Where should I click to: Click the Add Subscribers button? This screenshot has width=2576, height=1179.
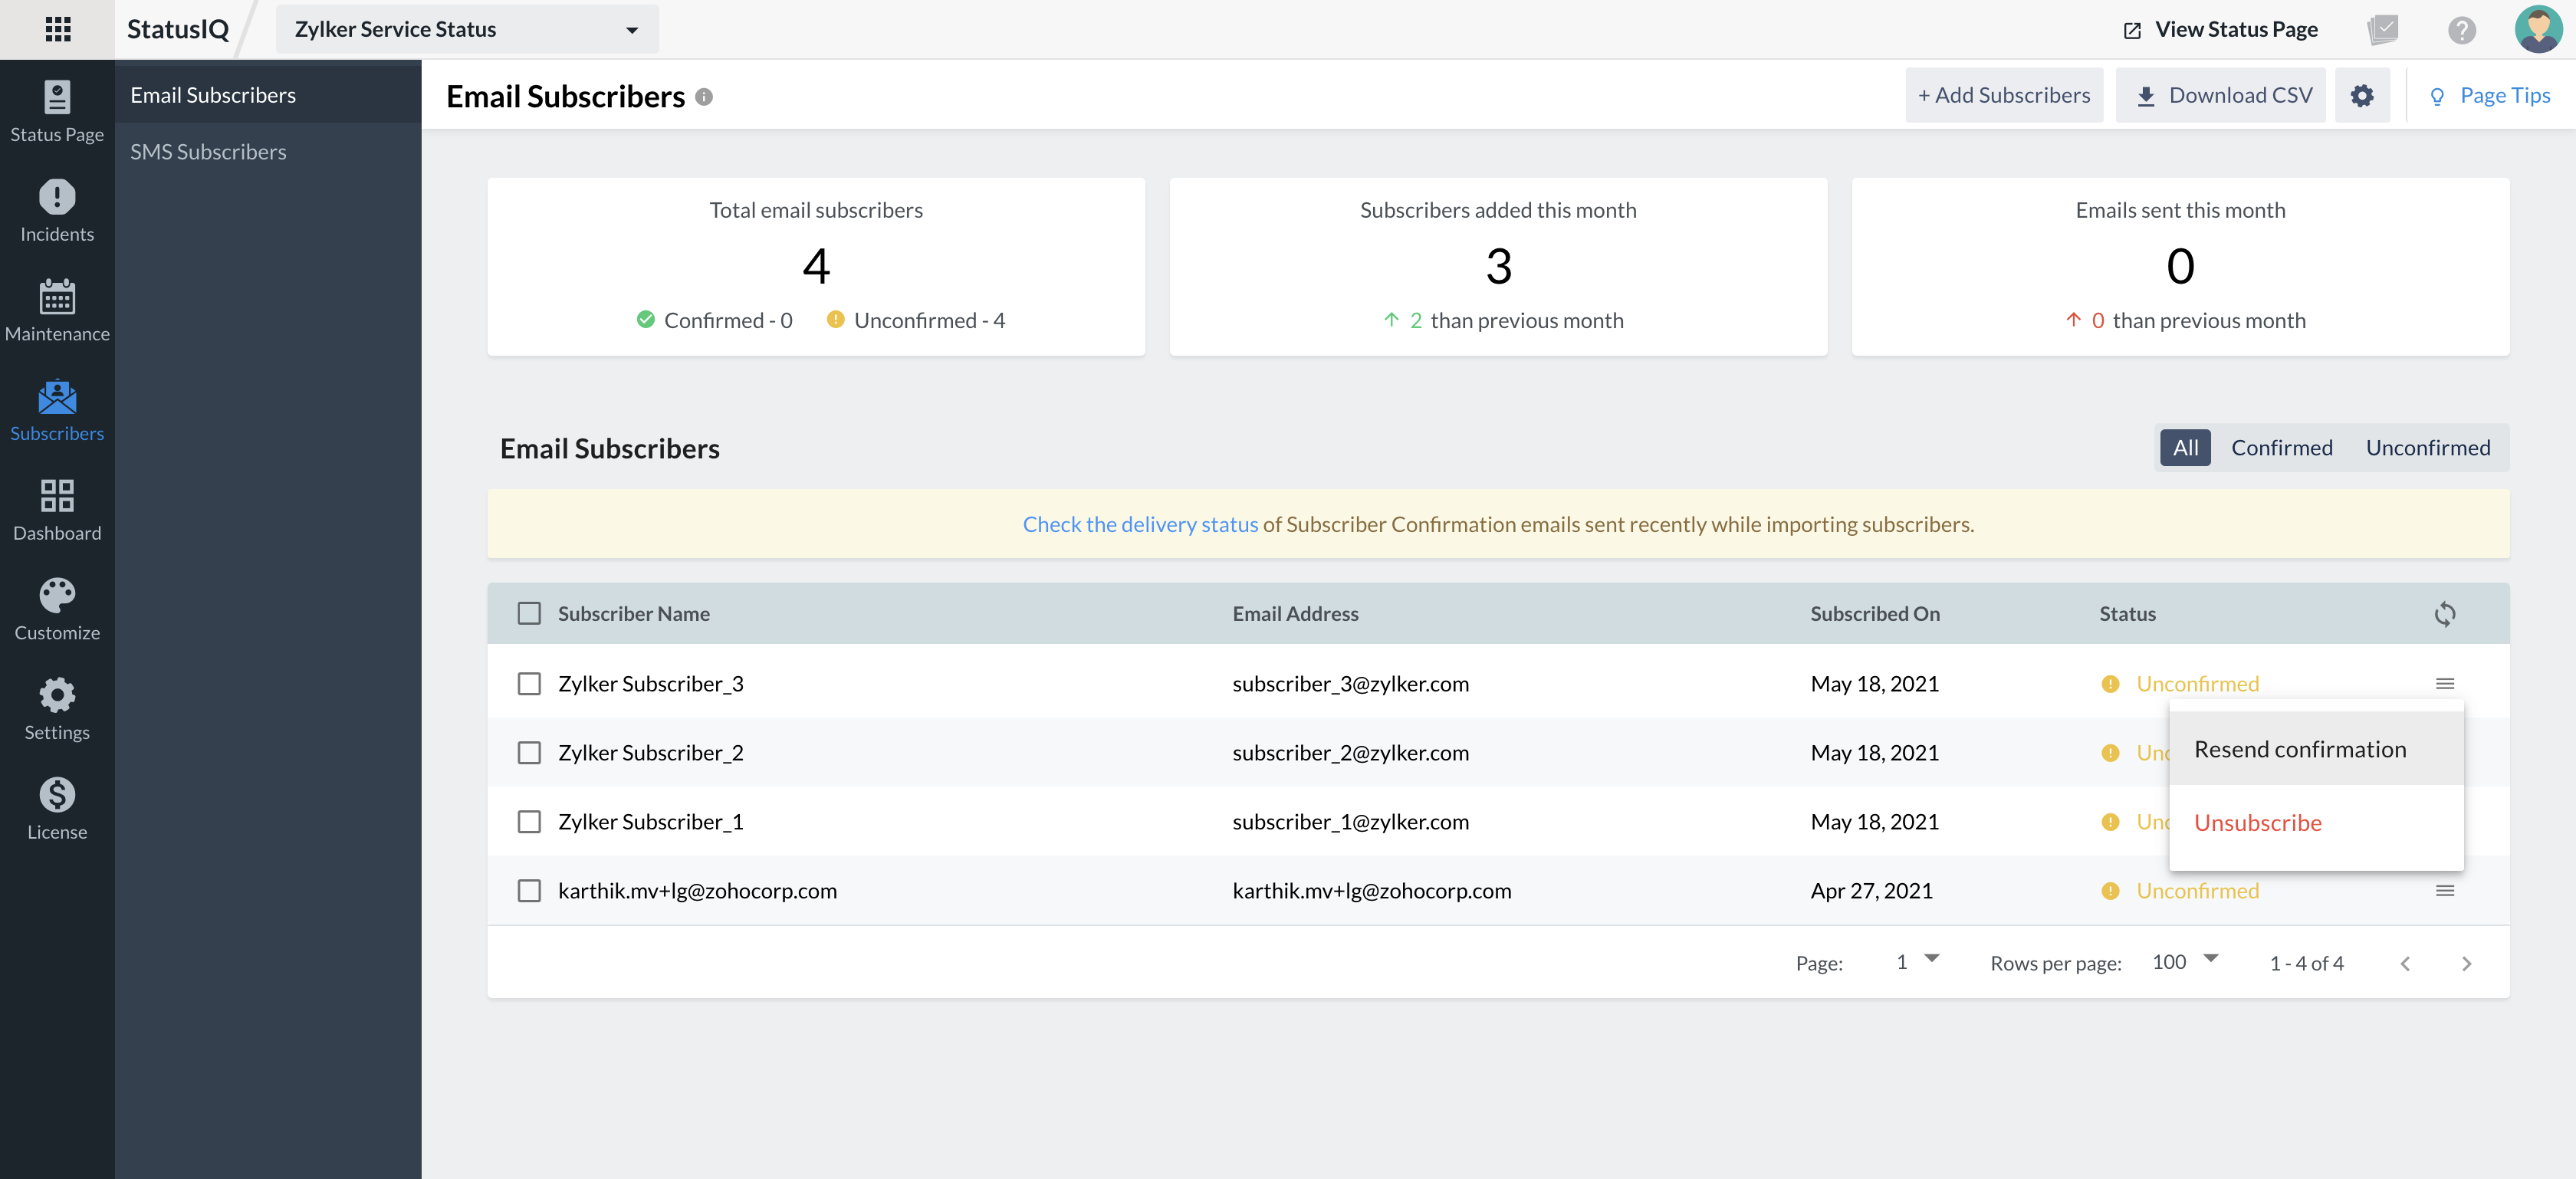pyautogui.click(x=2003, y=95)
